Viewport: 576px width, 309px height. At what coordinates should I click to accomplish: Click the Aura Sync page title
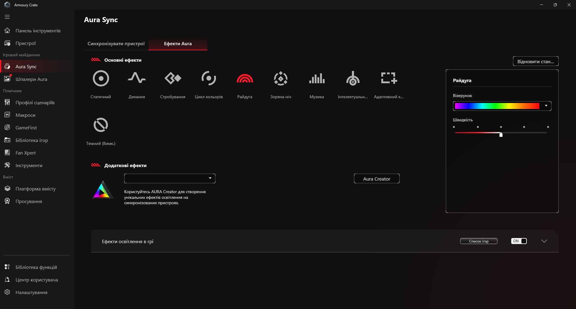click(101, 20)
